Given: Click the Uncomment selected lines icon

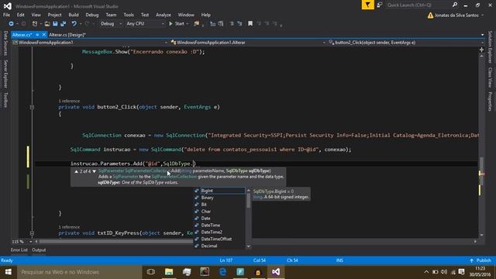Looking at the screenshot, I should [221, 24].
